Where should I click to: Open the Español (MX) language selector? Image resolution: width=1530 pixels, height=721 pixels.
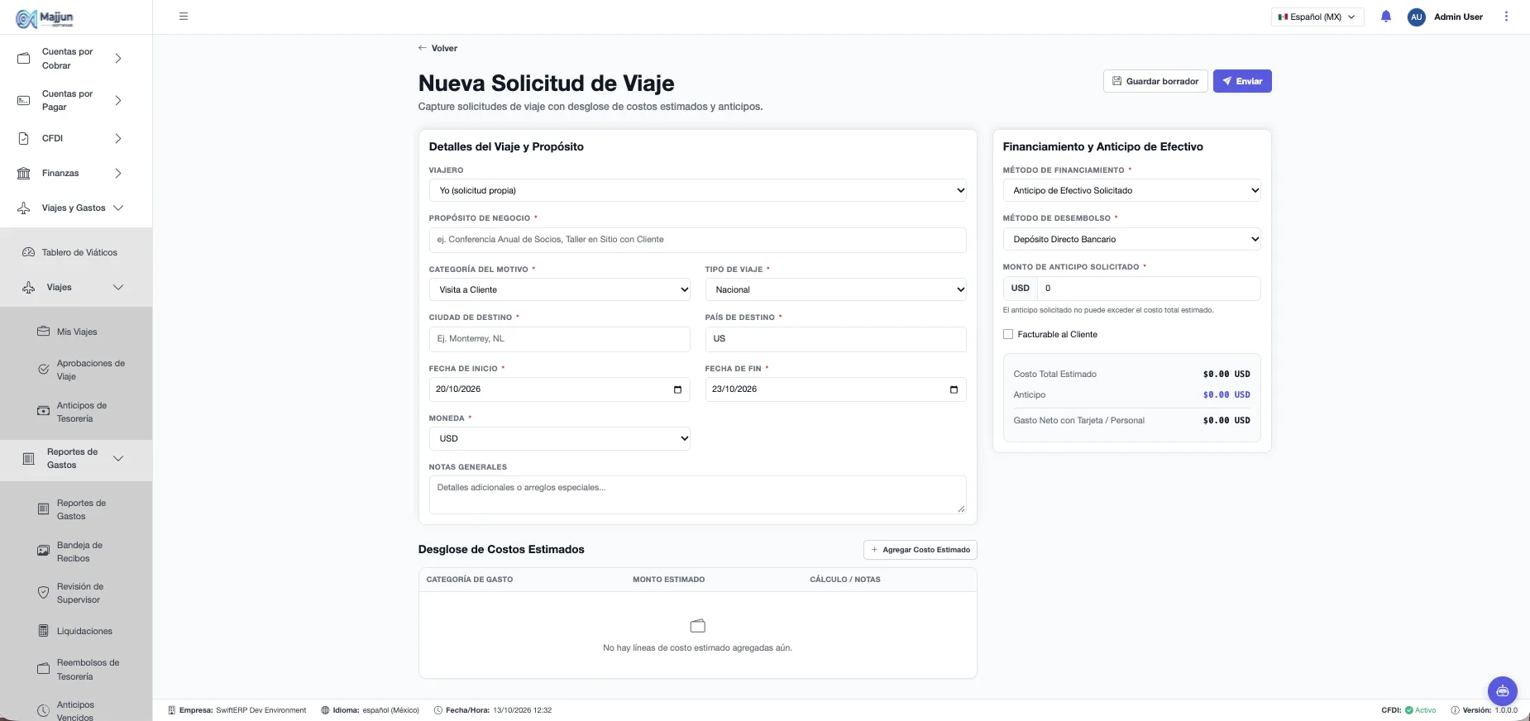1317,17
